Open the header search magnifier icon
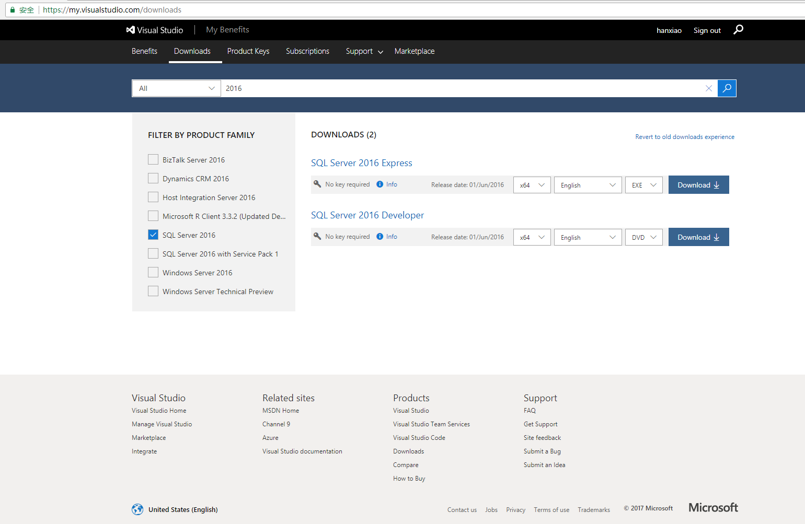Screen dimensions: 805x524 [738, 30]
